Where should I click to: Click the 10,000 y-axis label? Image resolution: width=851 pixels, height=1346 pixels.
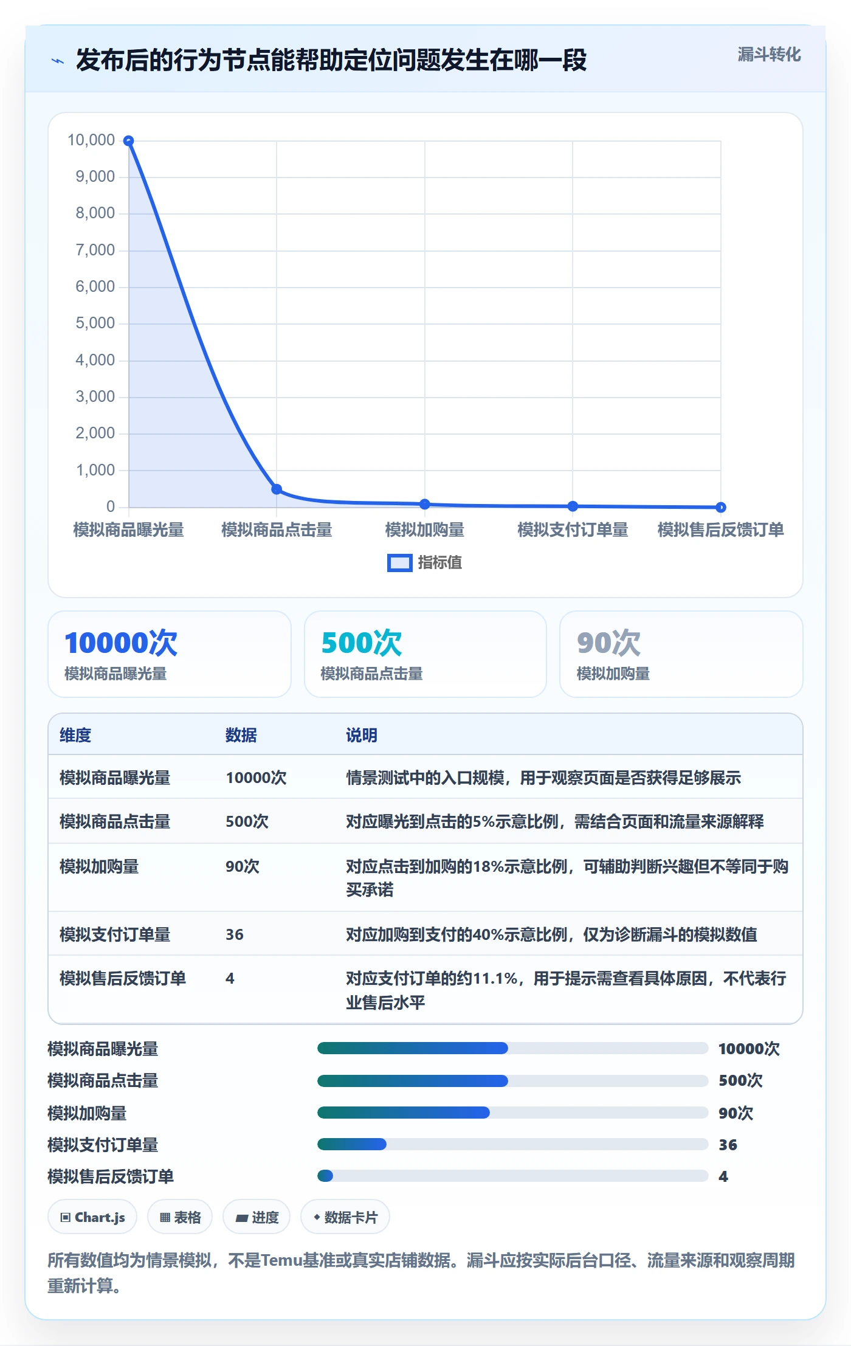pyautogui.click(x=91, y=140)
